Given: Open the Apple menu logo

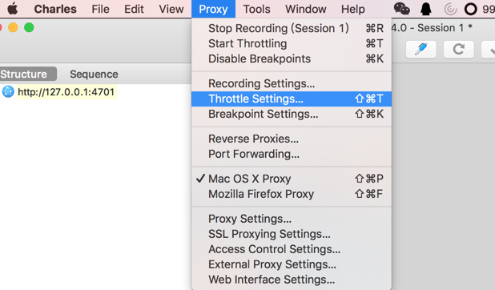Looking at the screenshot, I should [x=13, y=9].
